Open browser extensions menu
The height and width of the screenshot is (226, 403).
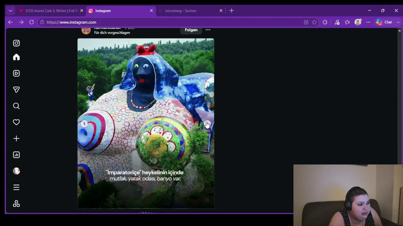tap(325, 22)
